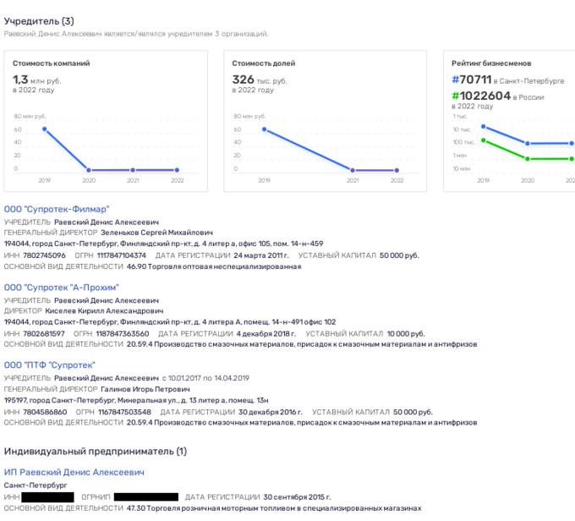Click blue 2019 point on Рейтинг бизнесменов chart
Viewport: 575px width, 521px height.
pos(484,127)
